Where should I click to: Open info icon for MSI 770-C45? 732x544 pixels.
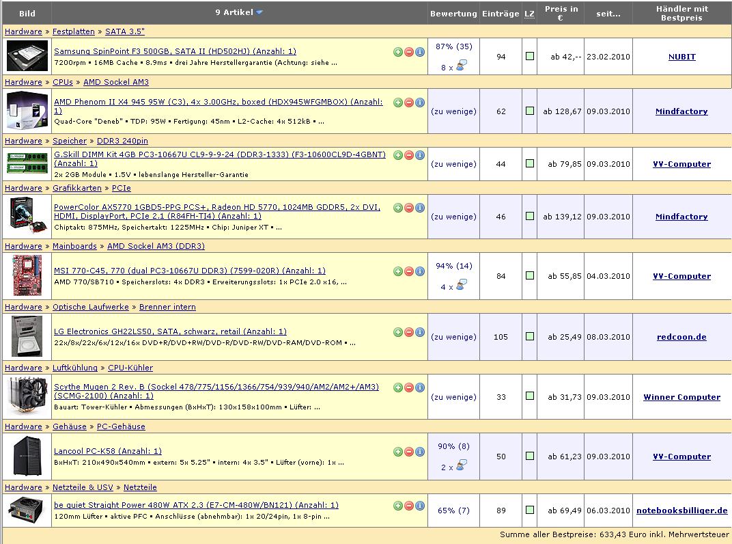(x=420, y=271)
